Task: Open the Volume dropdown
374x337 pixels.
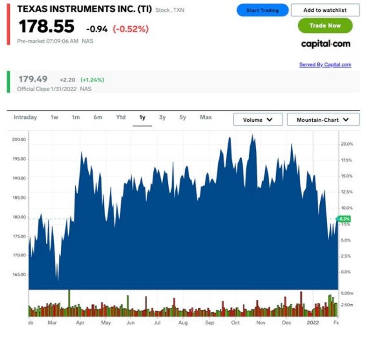Action: [x=258, y=119]
